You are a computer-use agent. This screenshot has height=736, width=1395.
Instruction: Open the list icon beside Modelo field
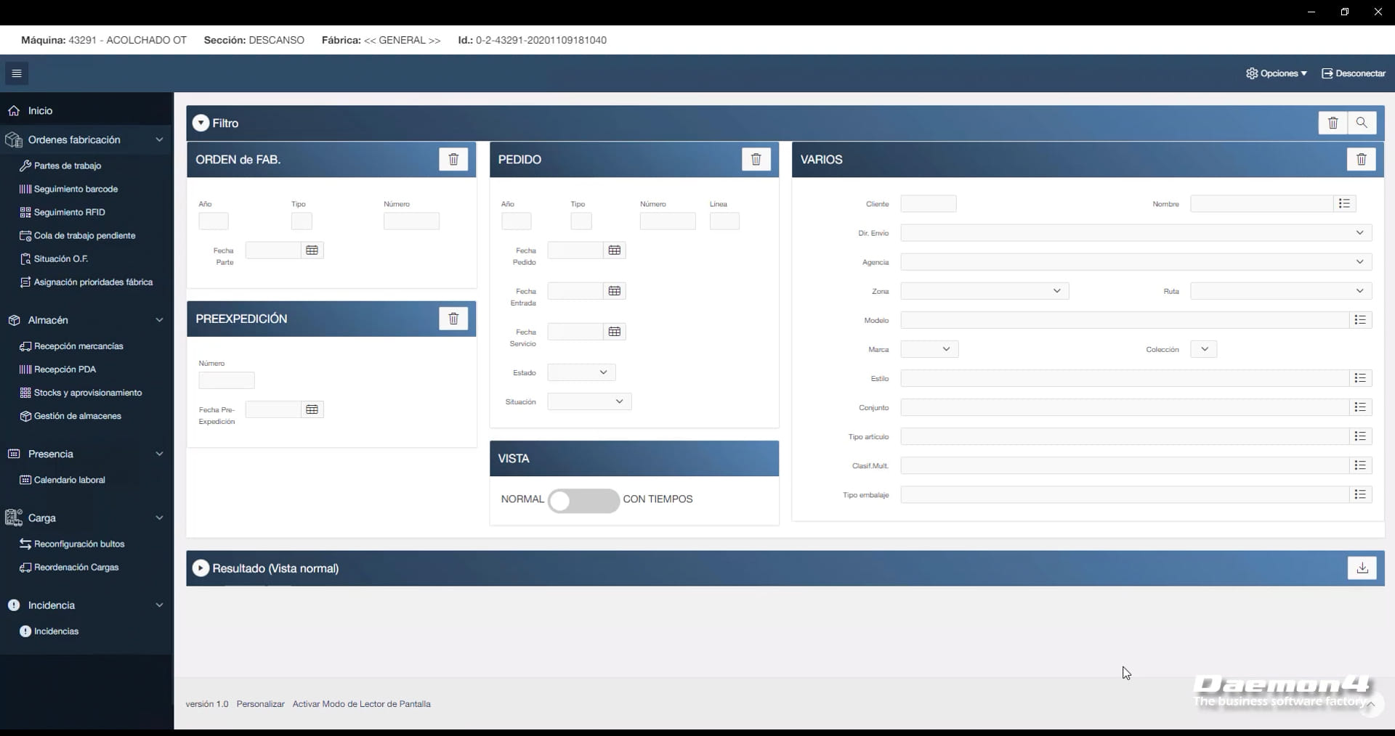(x=1360, y=320)
